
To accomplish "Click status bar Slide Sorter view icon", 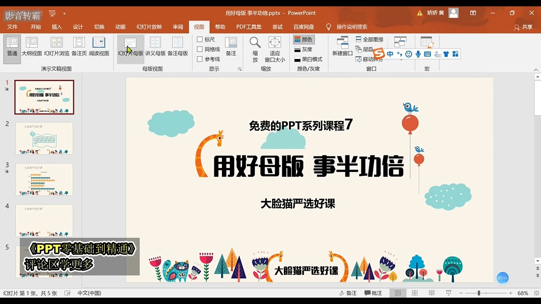I will pos(415,293).
